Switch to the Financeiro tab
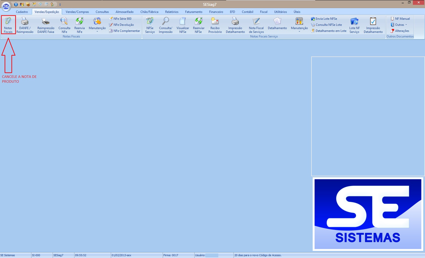The width and height of the screenshot is (425, 258). (216, 12)
